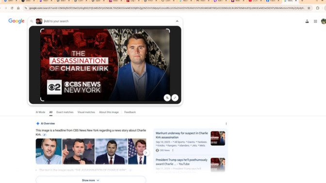Advance the image carousel with the arrow

(x=146, y=152)
